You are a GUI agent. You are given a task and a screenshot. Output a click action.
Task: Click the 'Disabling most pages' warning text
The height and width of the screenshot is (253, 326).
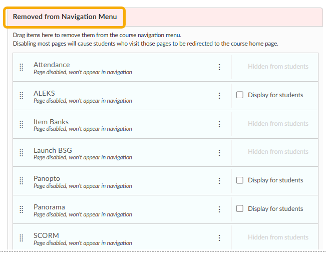click(x=146, y=44)
